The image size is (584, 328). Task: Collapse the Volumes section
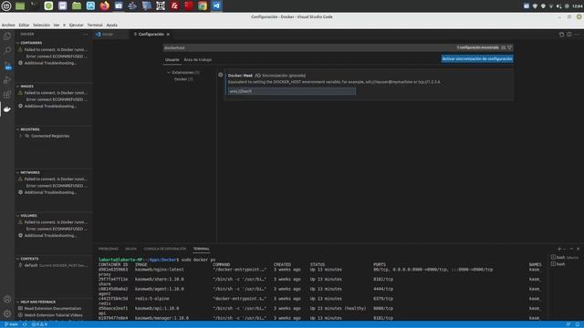[x=17, y=215]
